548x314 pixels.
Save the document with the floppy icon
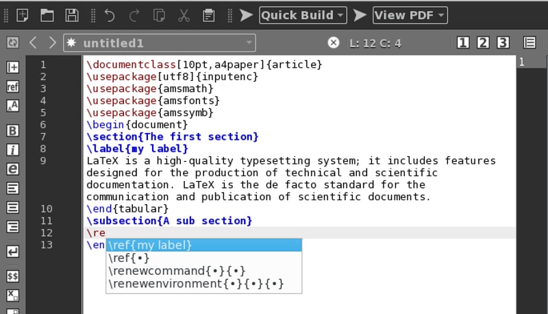pos(71,14)
